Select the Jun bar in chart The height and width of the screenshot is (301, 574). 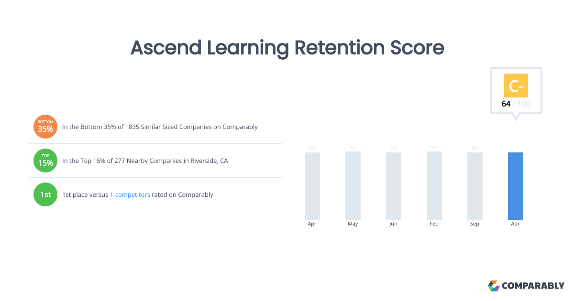(393, 186)
